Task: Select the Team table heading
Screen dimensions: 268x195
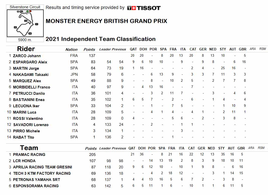Action: [x=29, y=148]
